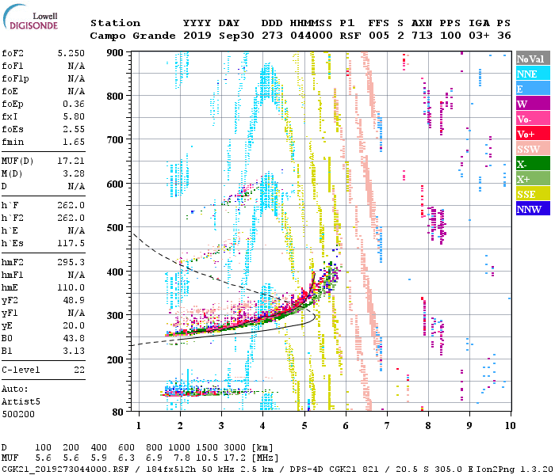The width and height of the screenshot is (555, 475).
Task: Click the h`F2 value 262.0
Action: [71, 218]
